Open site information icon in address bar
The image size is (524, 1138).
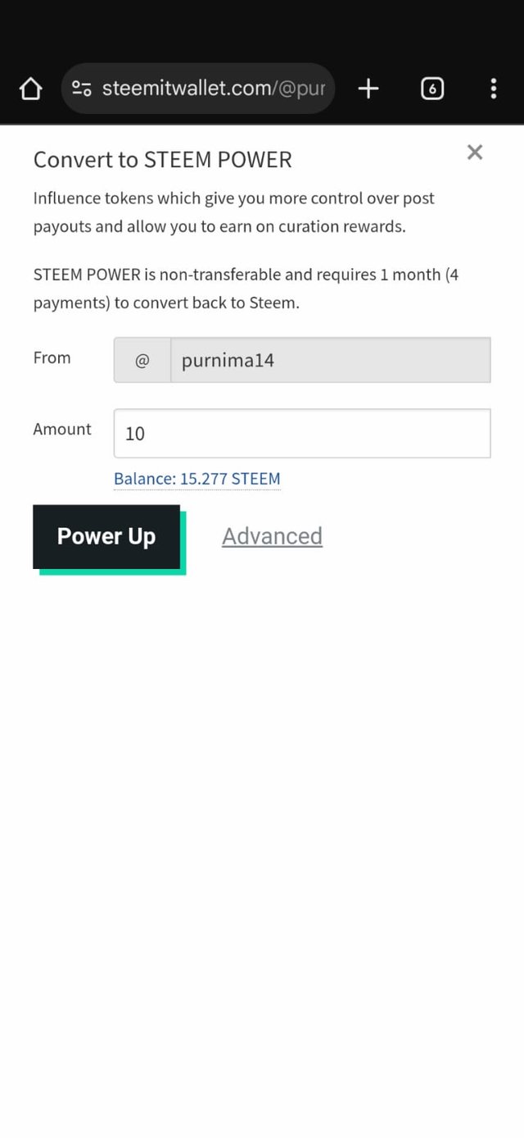click(x=81, y=89)
